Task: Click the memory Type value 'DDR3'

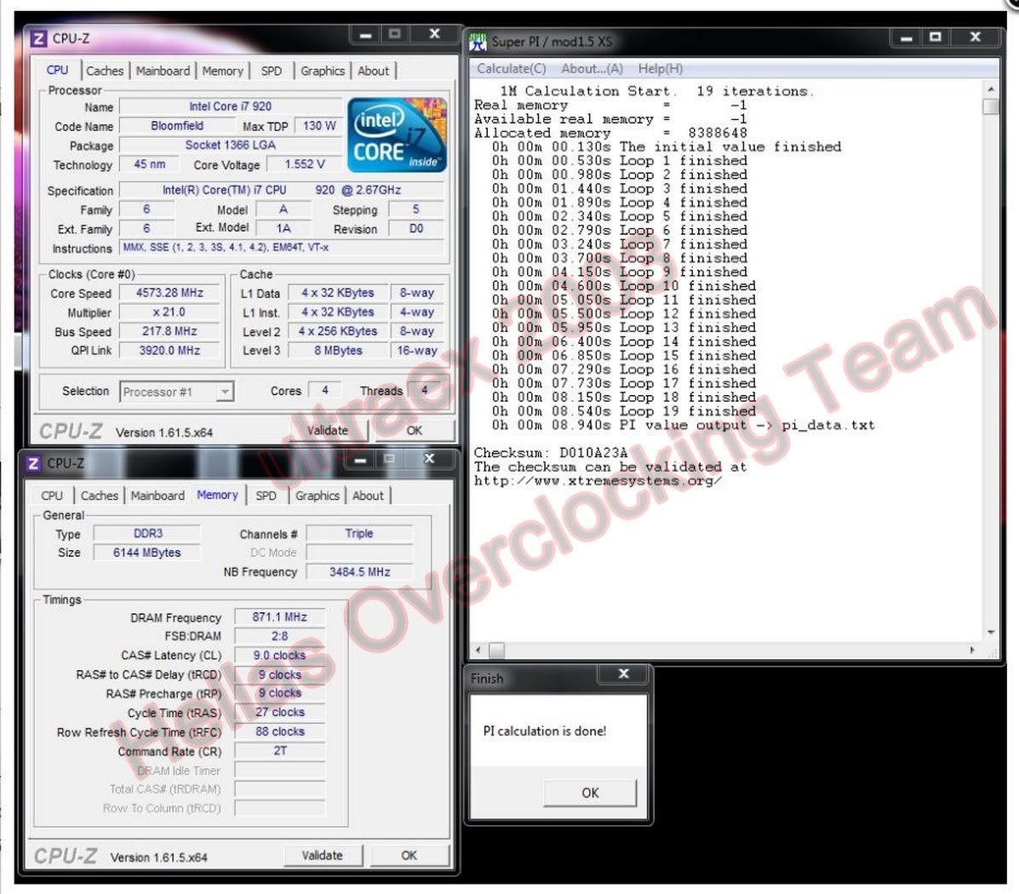Action: tap(147, 534)
